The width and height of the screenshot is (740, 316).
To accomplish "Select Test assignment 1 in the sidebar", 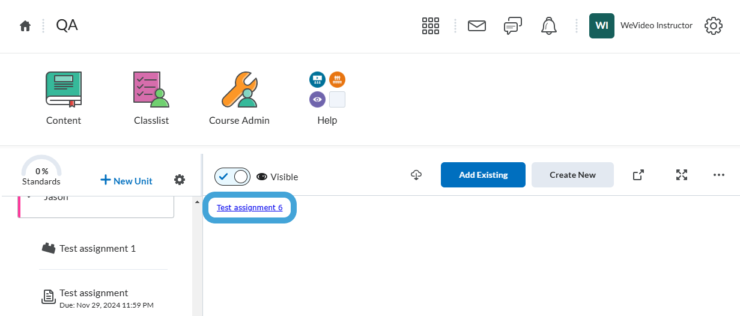I will tap(98, 248).
